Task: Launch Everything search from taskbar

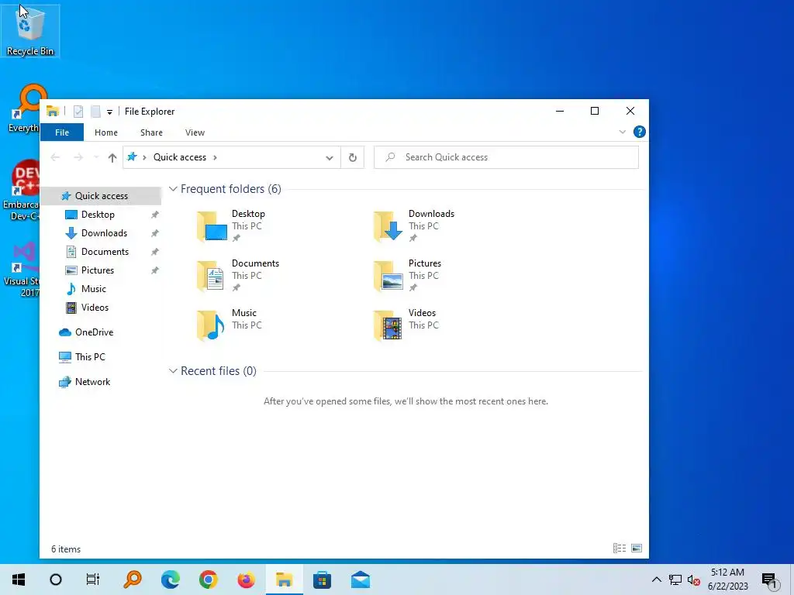Action: (132, 580)
